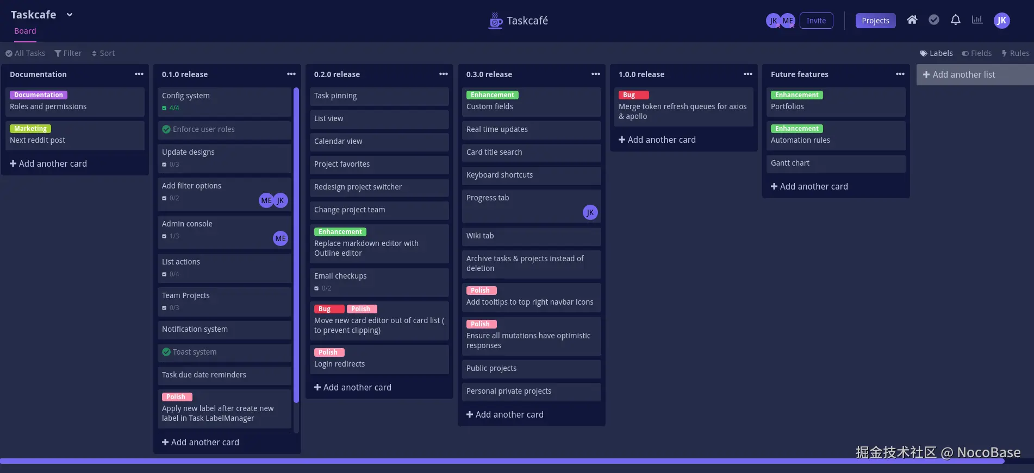The width and height of the screenshot is (1034, 473).
Task: Open the Keyboard shortcuts card
Action: 532,175
